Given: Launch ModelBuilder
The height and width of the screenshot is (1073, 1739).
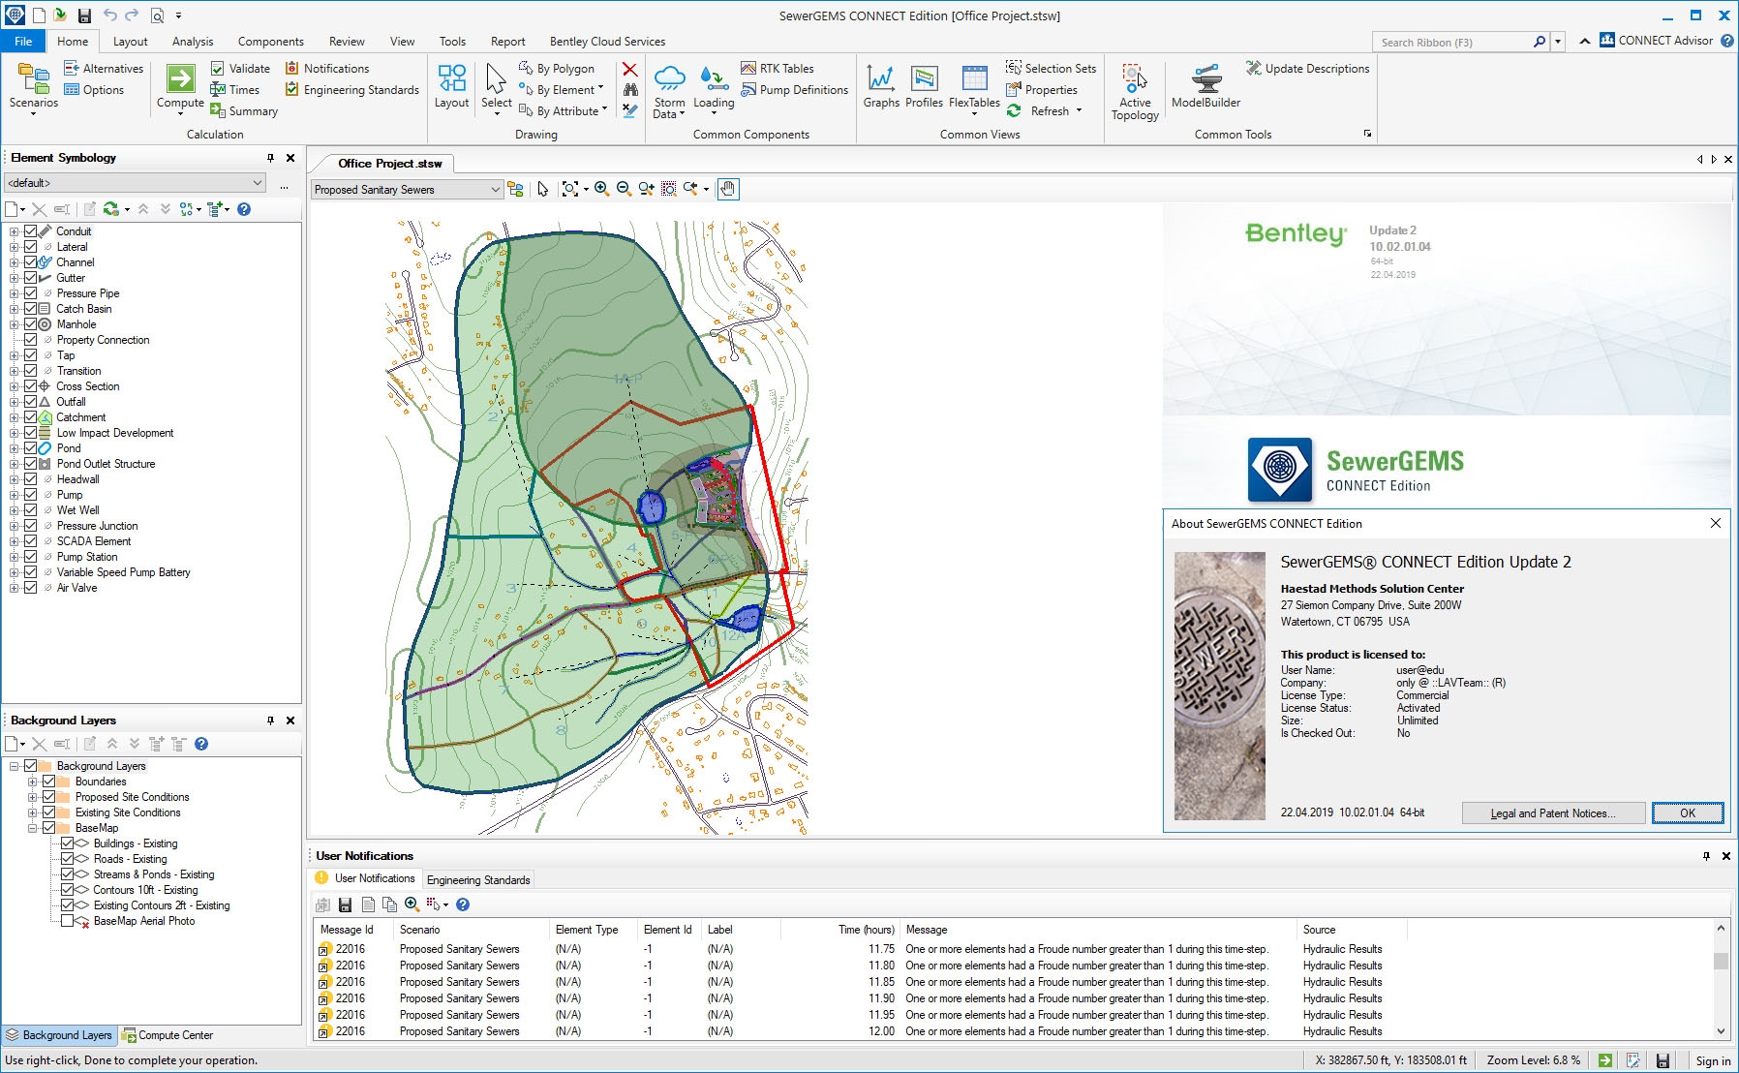Looking at the screenshot, I should [1205, 86].
